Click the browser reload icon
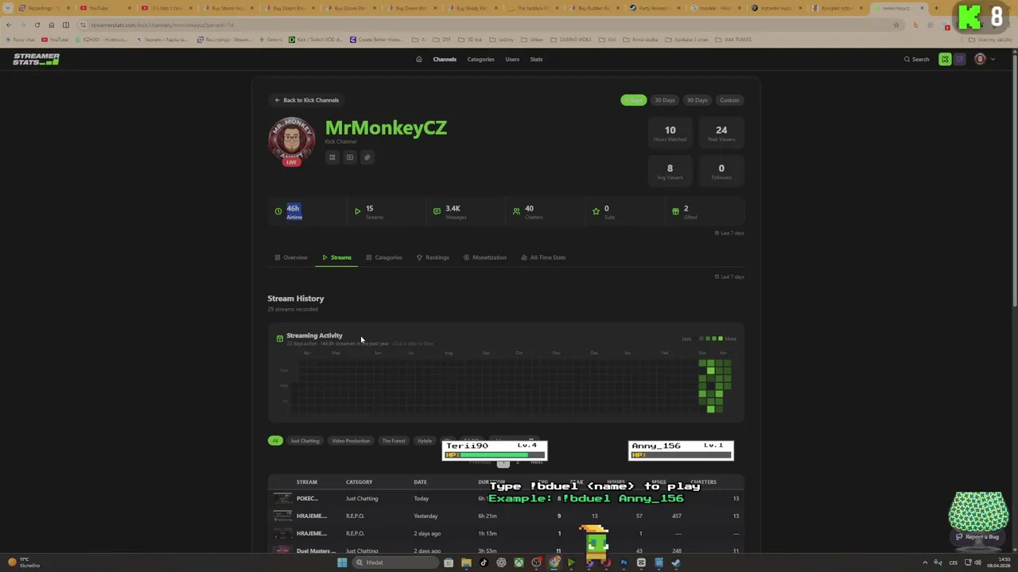Screen dimensions: 1018x572 [x=37, y=25]
